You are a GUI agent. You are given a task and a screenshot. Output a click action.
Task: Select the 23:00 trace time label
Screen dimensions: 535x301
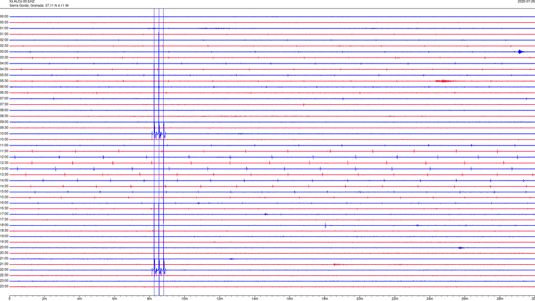pyautogui.click(x=4, y=281)
